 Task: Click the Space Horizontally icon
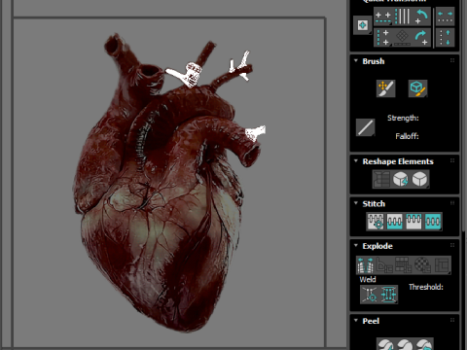point(445,17)
